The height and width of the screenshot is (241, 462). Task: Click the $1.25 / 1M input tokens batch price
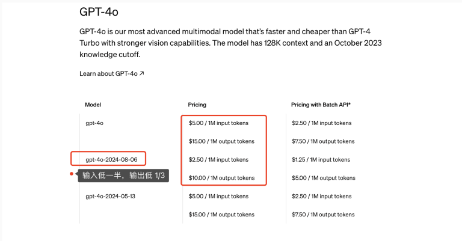pos(321,160)
